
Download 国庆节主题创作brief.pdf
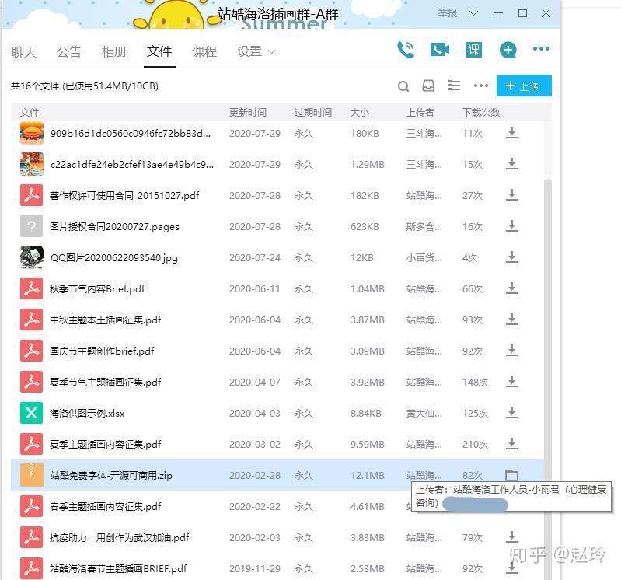click(511, 351)
